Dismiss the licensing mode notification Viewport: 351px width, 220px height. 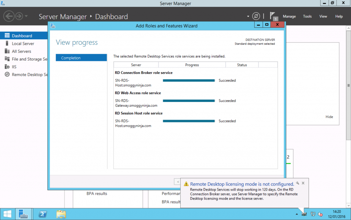303,183
